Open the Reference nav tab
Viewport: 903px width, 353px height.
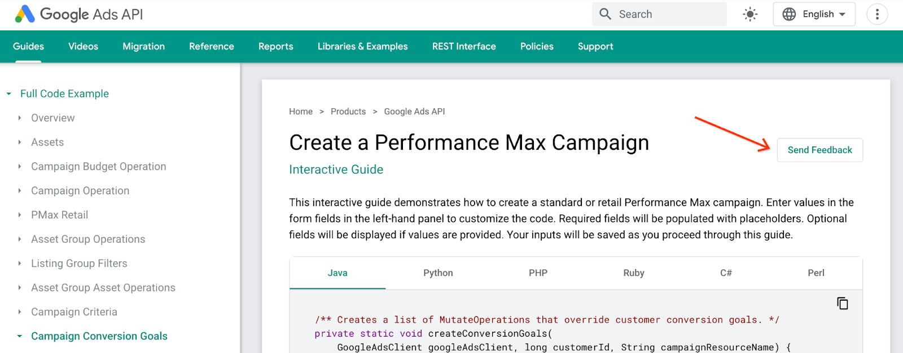coord(212,46)
